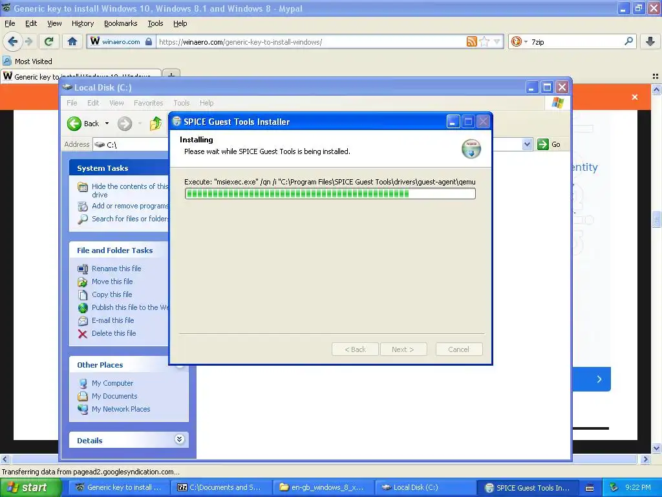Open My Network Places link
Screen dimensions: 662x497
121,409
